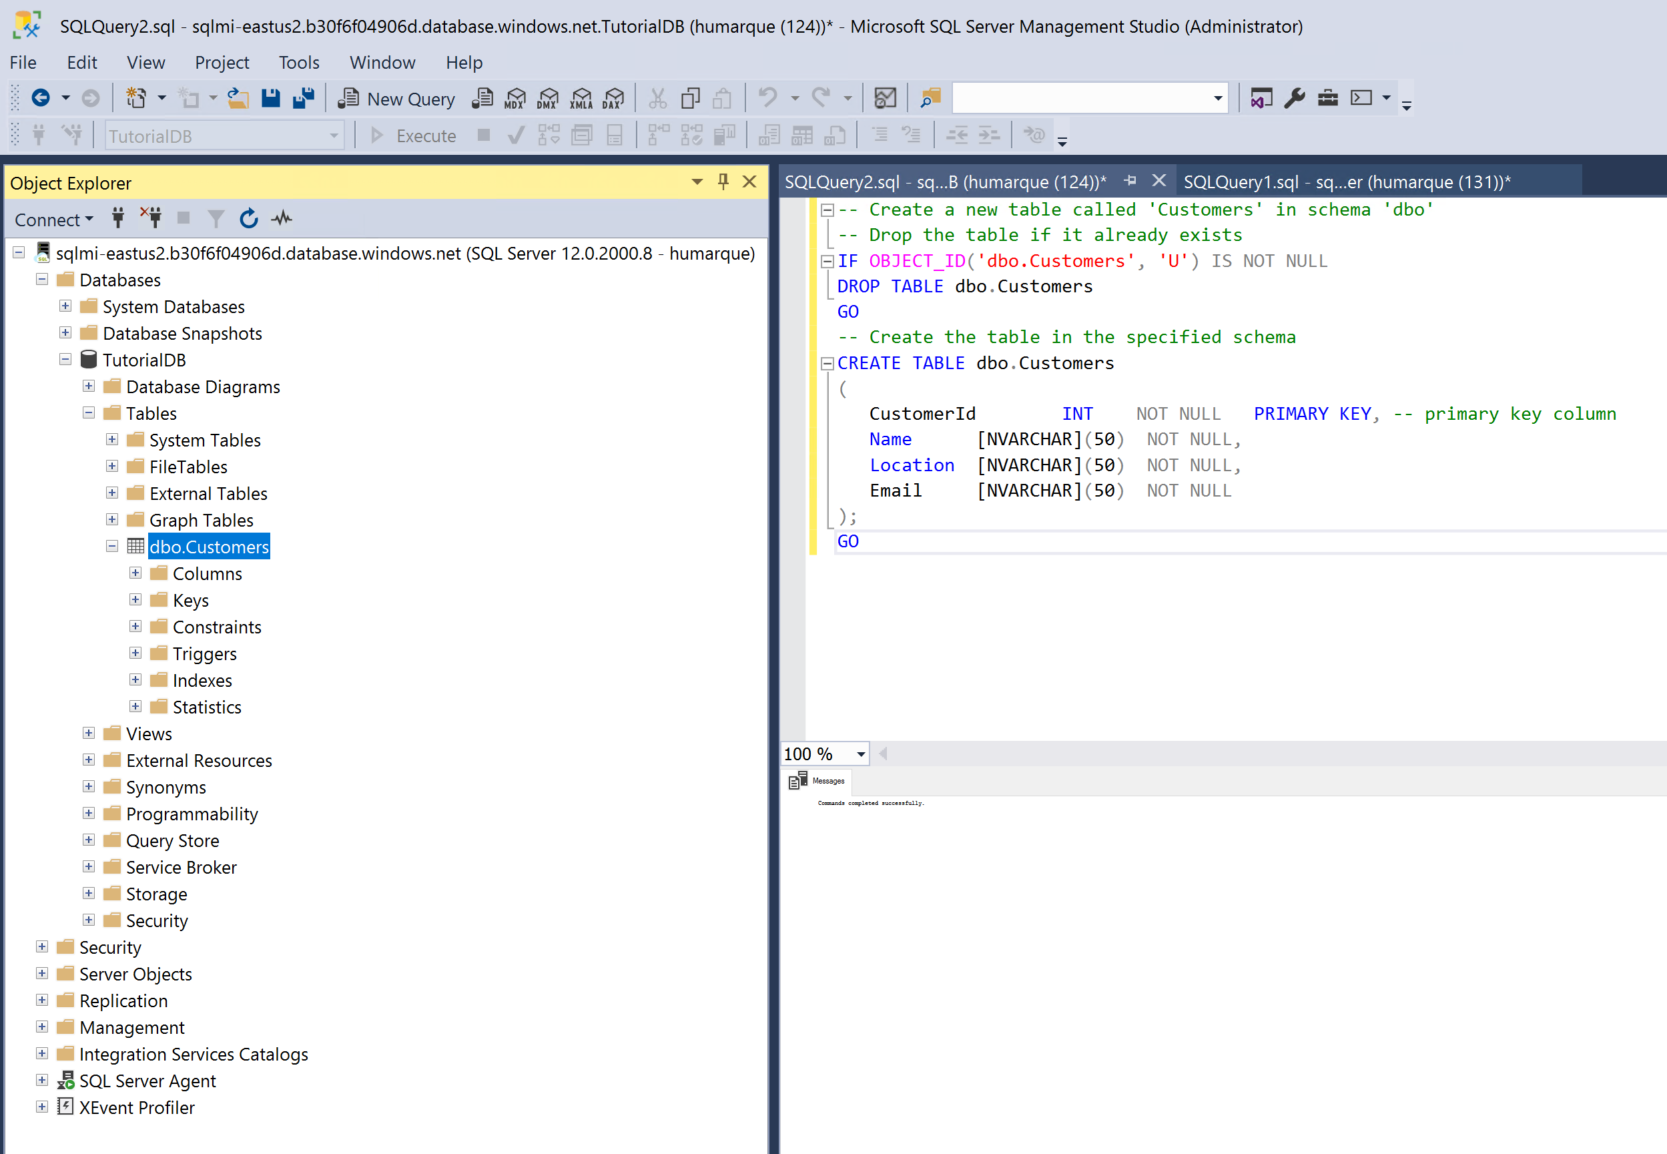Click the Database Engine Query icon
The height and width of the screenshot is (1154, 1667).
coord(482,97)
